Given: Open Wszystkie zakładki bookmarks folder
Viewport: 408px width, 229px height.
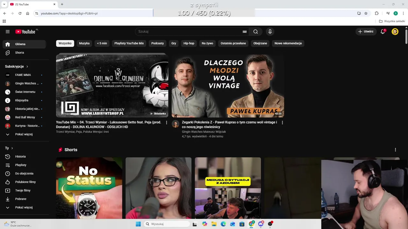Looking at the screenshot, I should point(392,21).
